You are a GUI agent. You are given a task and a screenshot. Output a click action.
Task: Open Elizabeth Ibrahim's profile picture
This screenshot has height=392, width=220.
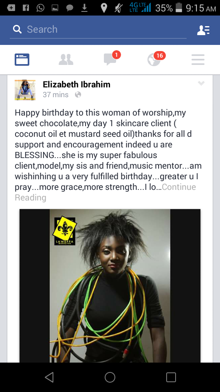[25, 90]
